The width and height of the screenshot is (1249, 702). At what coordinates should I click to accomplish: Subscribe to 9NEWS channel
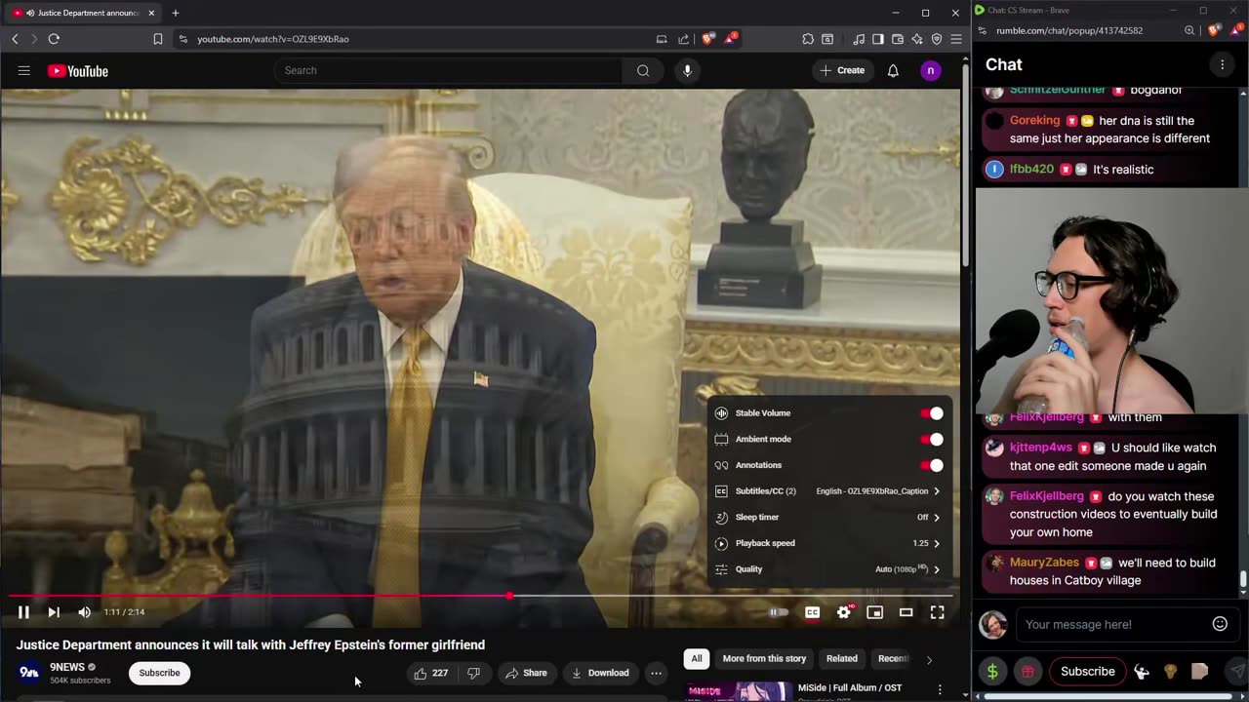159,673
